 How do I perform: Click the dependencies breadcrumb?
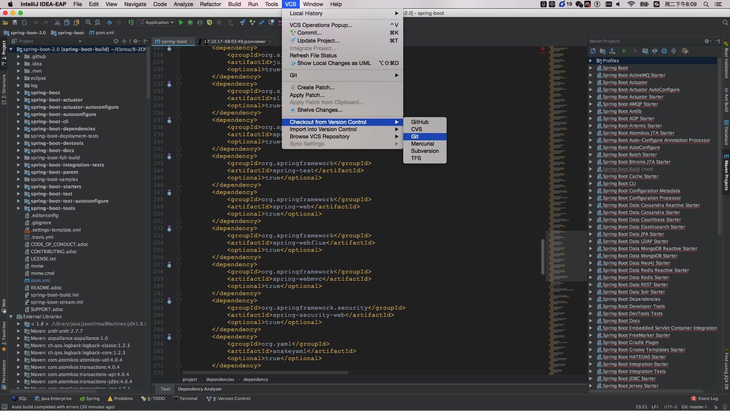coord(220,380)
